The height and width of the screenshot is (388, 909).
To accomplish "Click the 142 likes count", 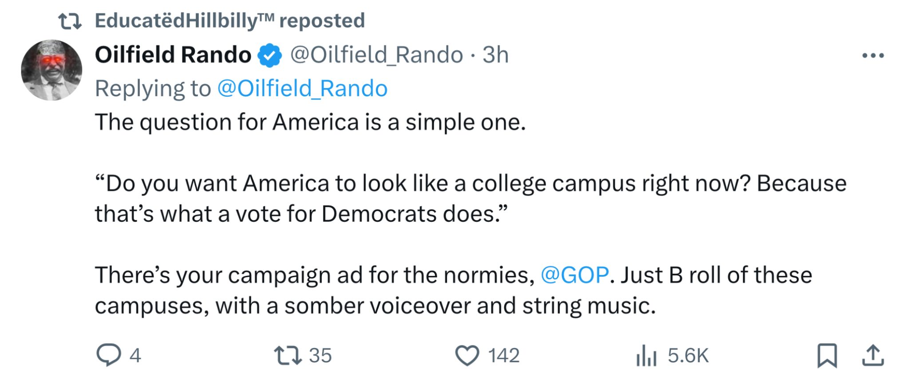I will click(x=504, y=356).
